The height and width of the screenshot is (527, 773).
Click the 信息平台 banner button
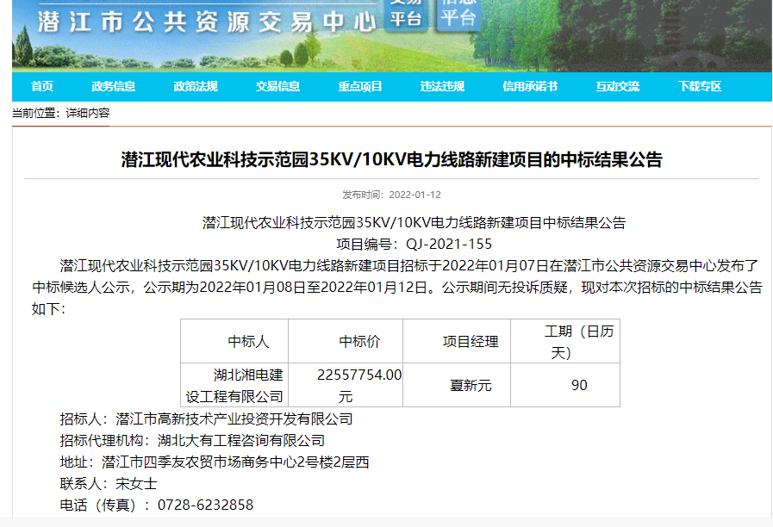(x=458, y=15)
